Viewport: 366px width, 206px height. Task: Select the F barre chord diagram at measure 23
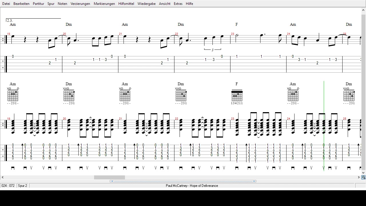(x=237, y=96)
